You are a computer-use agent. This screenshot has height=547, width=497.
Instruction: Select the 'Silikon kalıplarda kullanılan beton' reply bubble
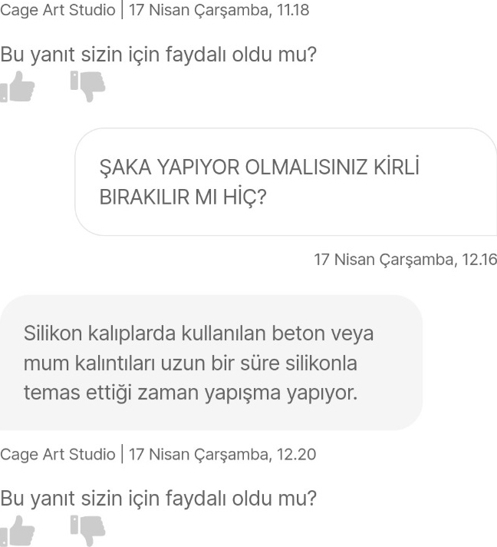click(x=211, y=363)
